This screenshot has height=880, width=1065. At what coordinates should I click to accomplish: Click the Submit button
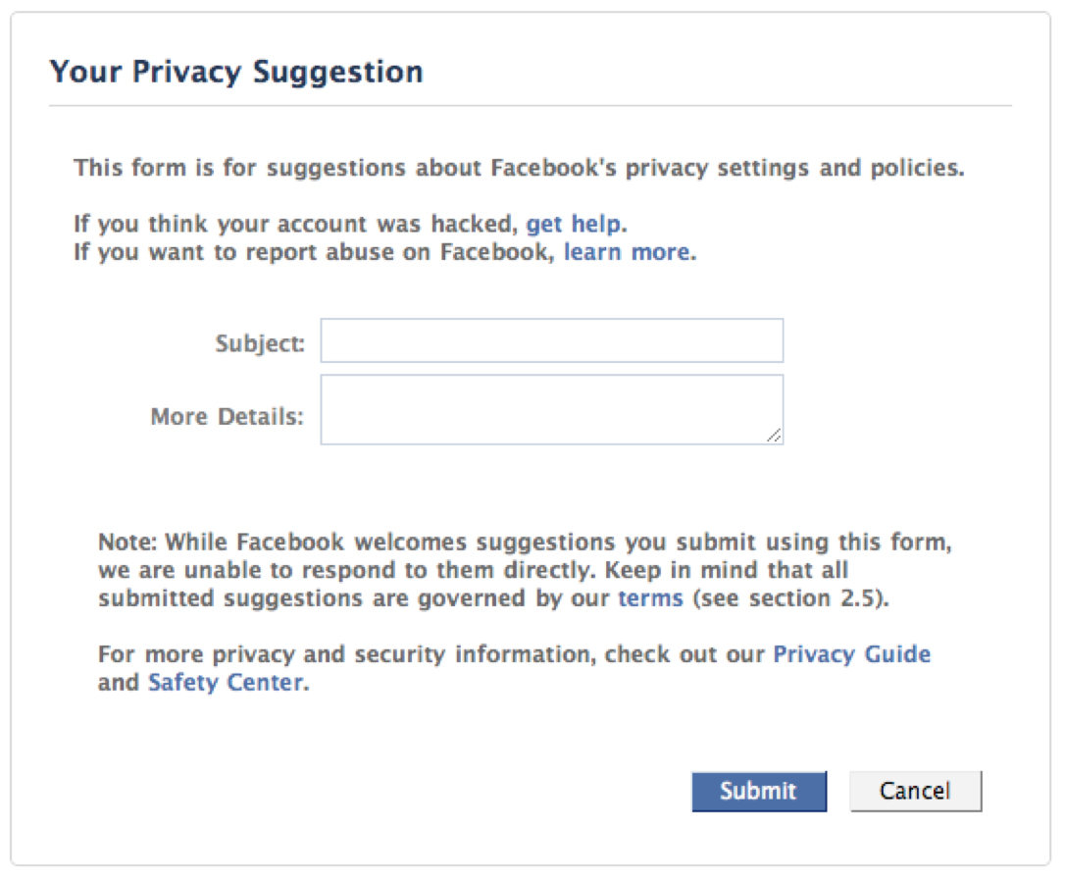(x=759, y=791)
